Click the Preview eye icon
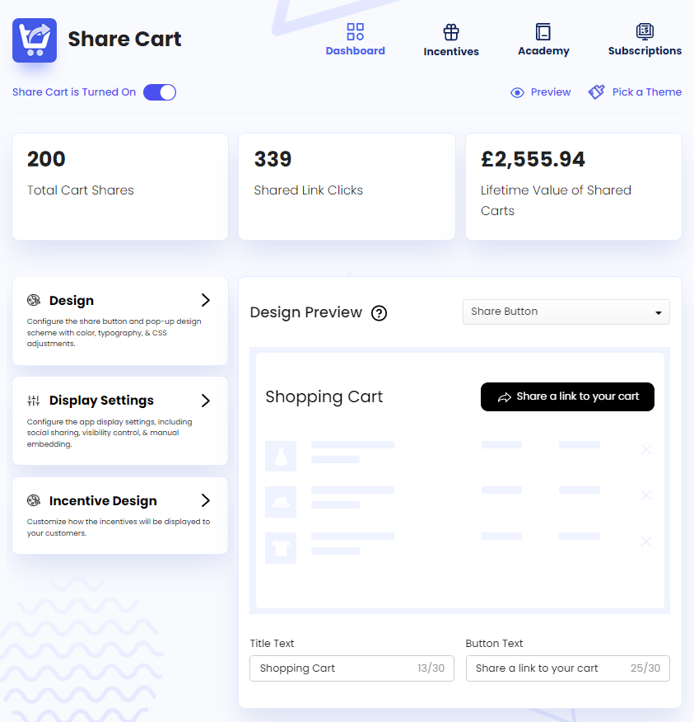 pyautogui.click(x=517, y=91)
